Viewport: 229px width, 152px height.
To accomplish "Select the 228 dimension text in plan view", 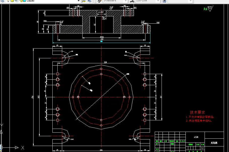I will pyautogui.click(x=105, y=62).
